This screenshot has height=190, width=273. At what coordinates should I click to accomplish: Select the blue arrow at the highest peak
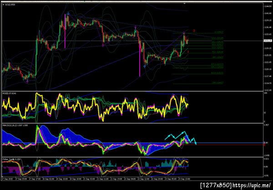coord(68,13)
